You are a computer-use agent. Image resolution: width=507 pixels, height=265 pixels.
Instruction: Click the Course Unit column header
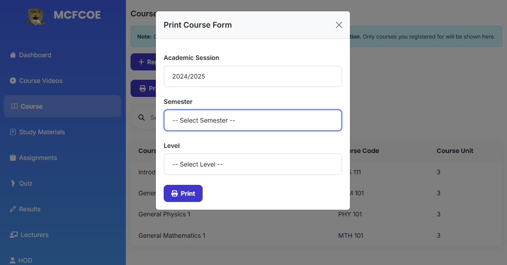click(455, 151)
